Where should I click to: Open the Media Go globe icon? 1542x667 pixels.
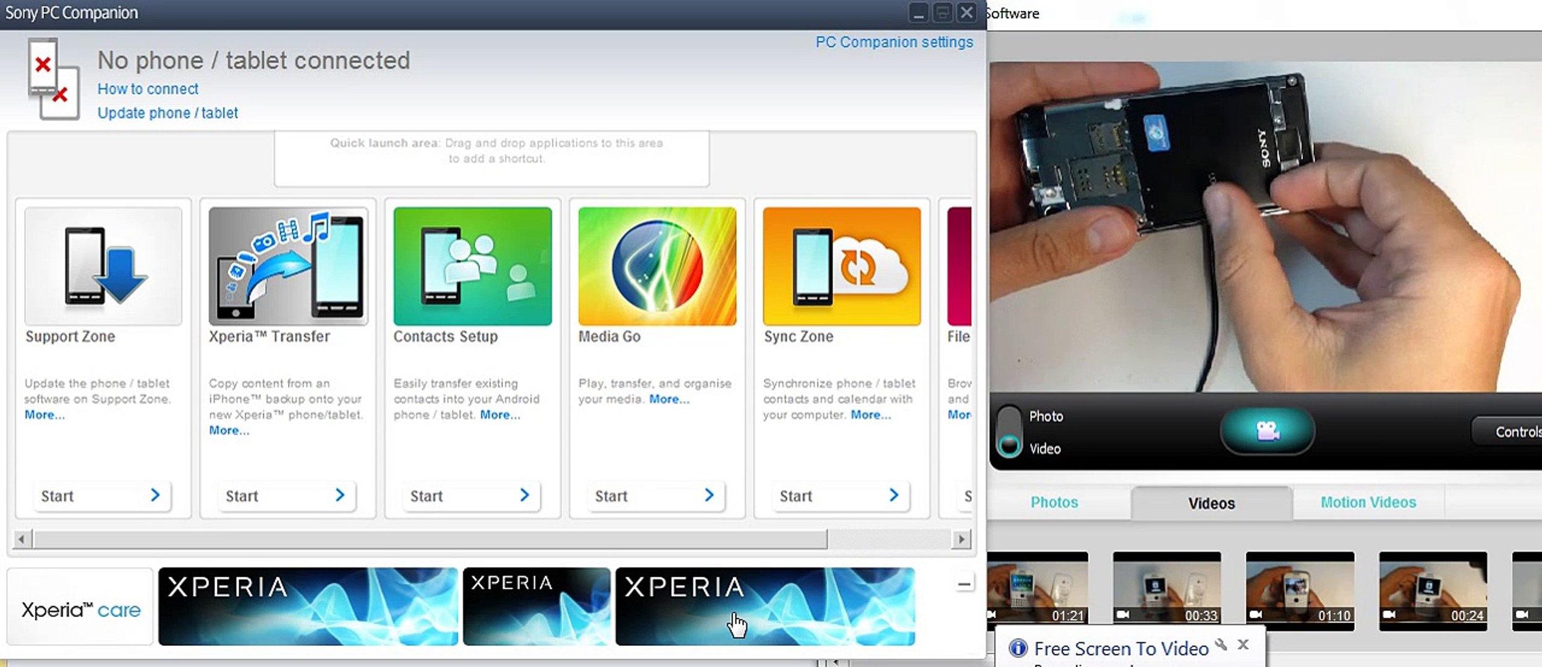pos(657,266)
